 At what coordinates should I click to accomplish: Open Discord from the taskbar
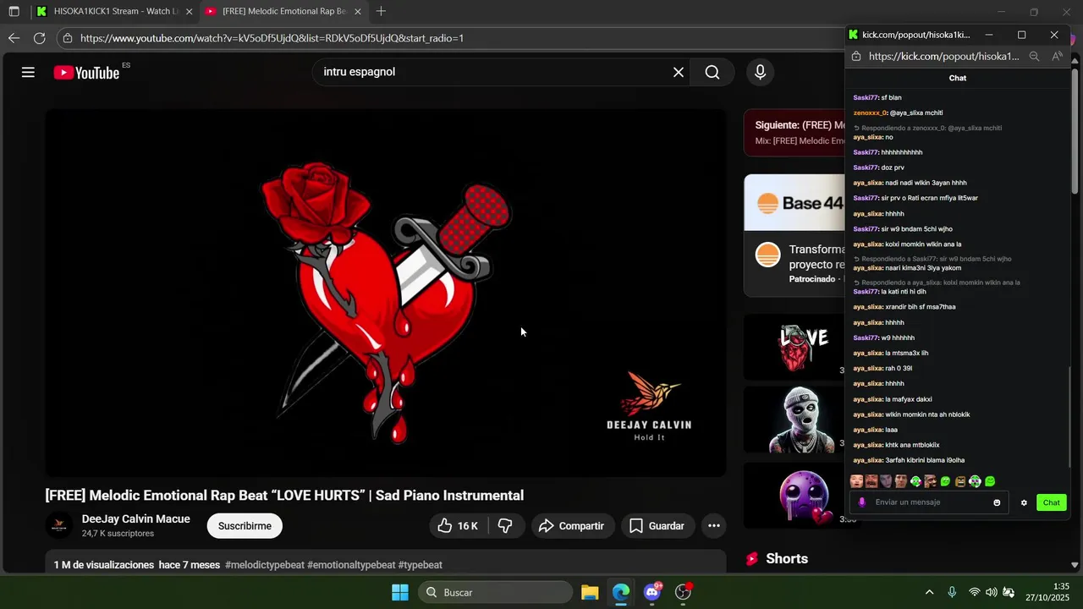click(x=652, y=592)
